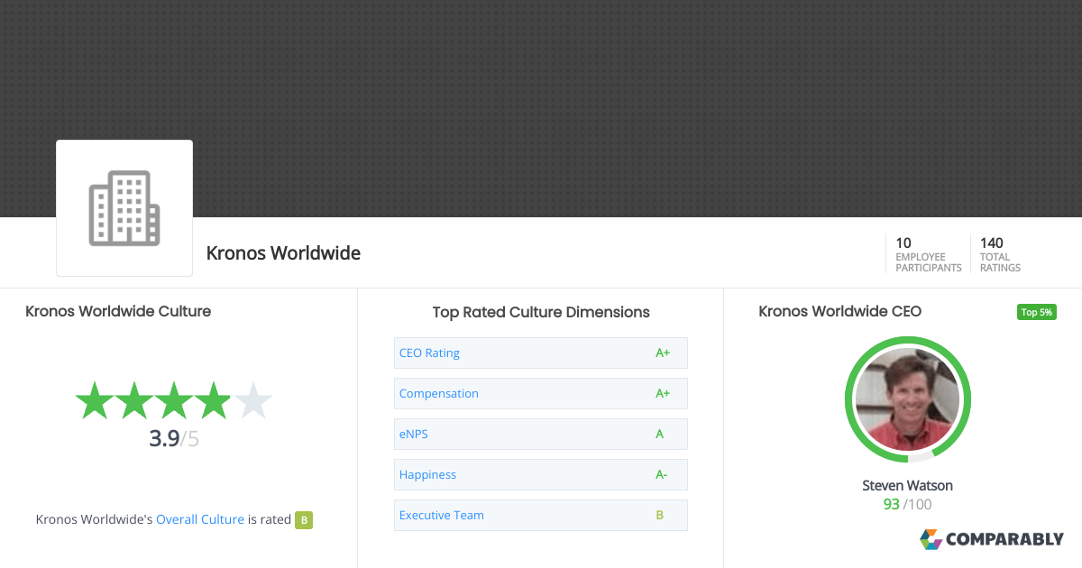The image size is (1082, 568).
Task: Expand the Executive Team rating row
Action: tap(441, 515)
